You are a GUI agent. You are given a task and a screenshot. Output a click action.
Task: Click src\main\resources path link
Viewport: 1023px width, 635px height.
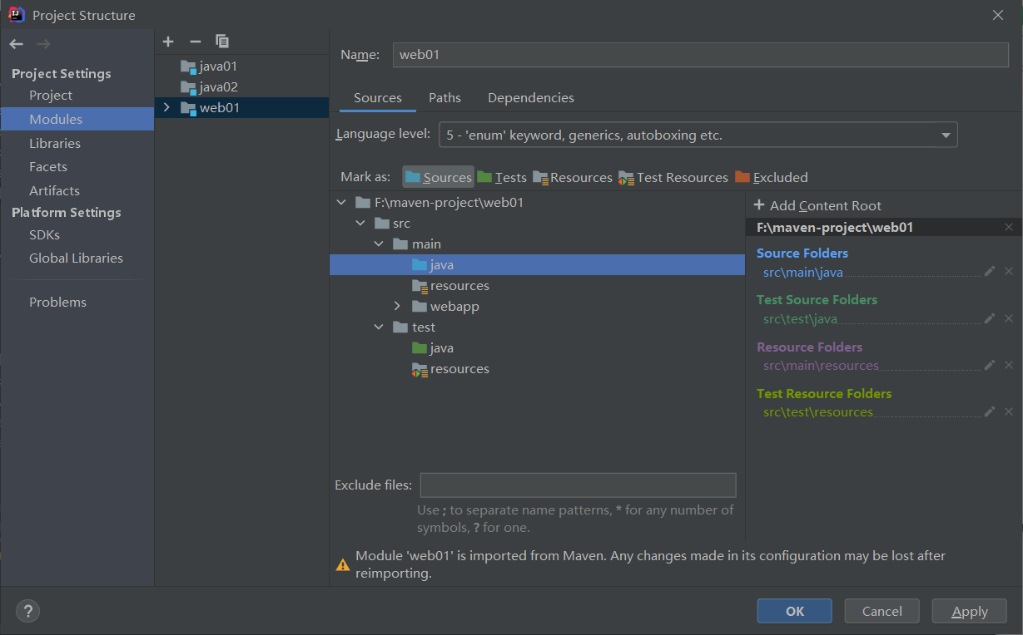[821, 366]
